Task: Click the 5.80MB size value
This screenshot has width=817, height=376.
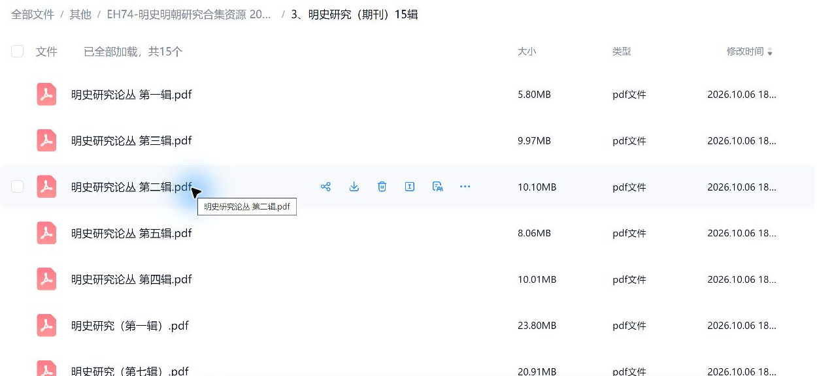Action: [534, 95]
